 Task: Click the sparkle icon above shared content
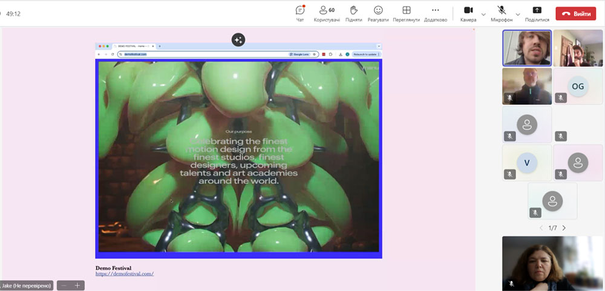pos(238,39)
